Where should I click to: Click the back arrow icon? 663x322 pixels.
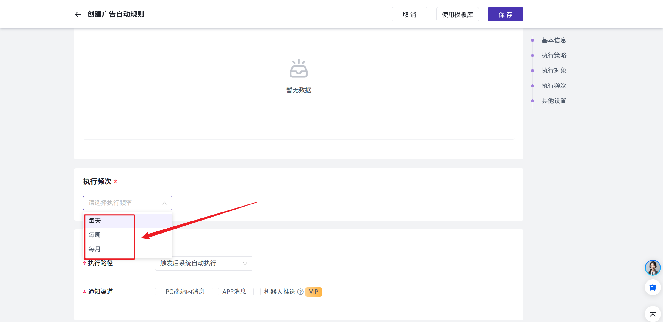tap(78, 14)
